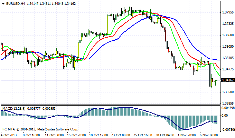Click the 11 Oct 08:00 time label
This screenshot has height=138, width=235.
[x=54, y=135]
